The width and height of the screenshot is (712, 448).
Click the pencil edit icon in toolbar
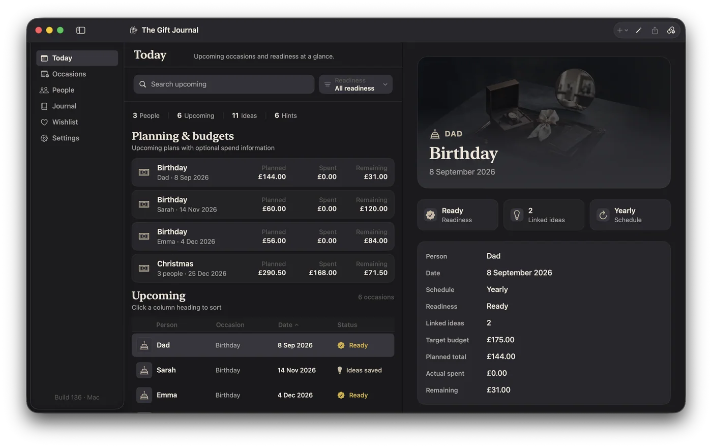click(x=639, y=31)
